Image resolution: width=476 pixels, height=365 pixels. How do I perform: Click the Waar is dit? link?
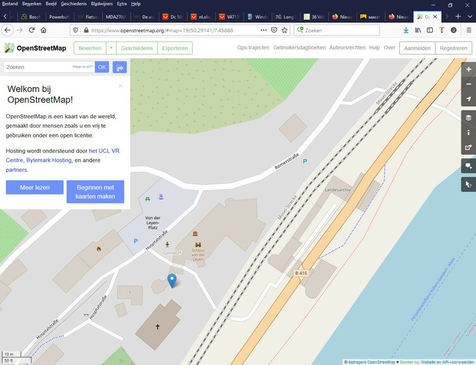point(83,67)
